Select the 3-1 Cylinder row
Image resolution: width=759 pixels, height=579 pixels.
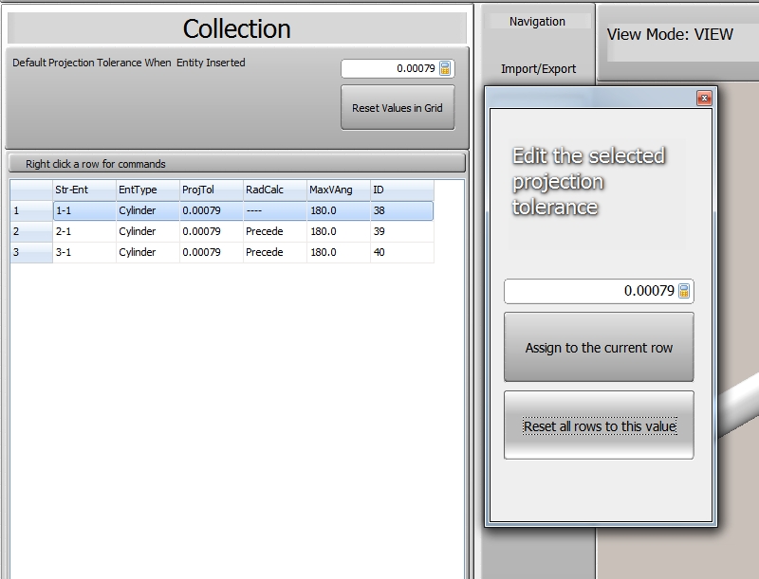[83, 252]
